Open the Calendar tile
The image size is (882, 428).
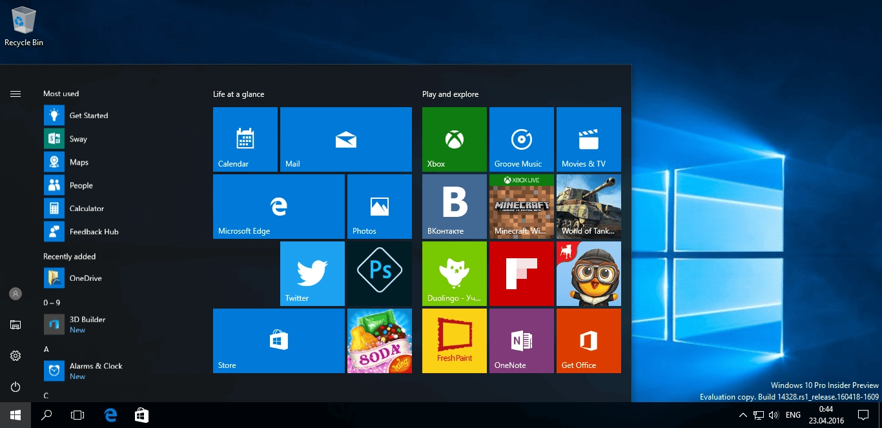coord(245,139)
